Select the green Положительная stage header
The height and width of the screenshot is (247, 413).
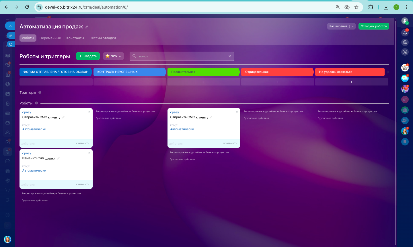click(204, 72)
